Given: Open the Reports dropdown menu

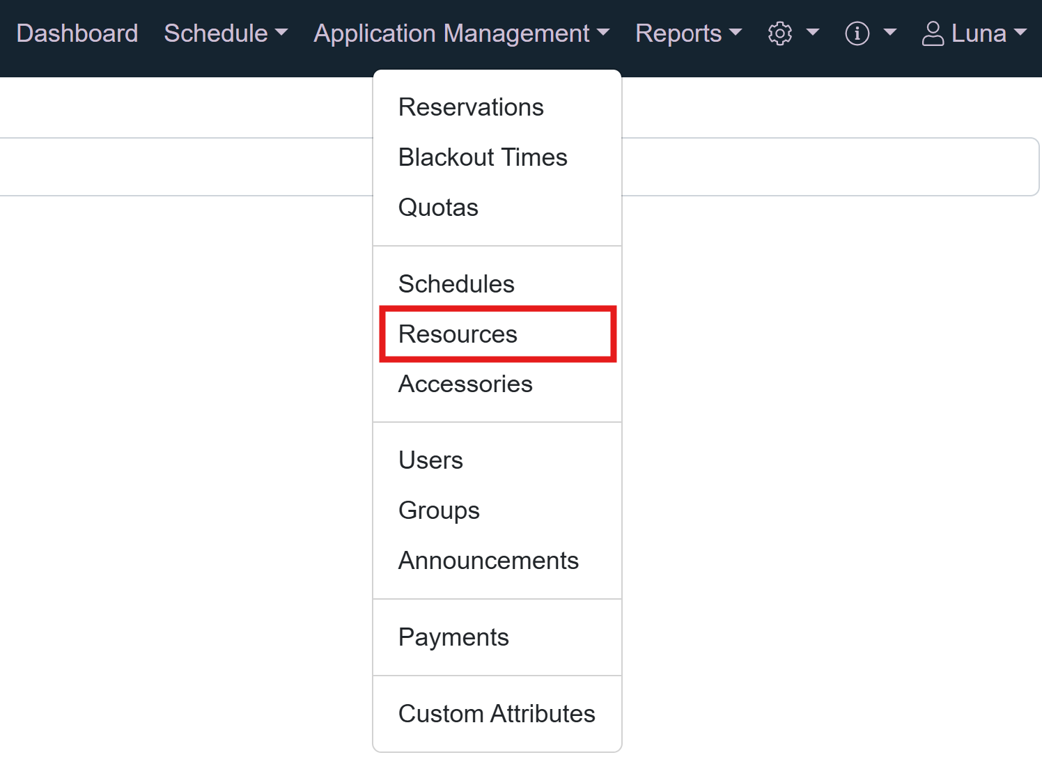Looking at the screenshot, I should click(x=688, y=33).
